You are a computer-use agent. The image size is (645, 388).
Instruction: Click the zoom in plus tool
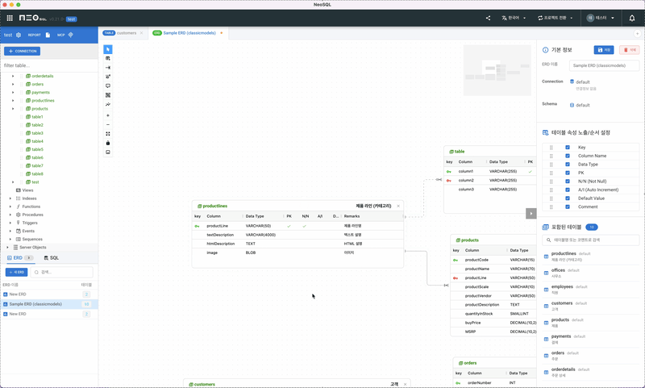point(108,115)
